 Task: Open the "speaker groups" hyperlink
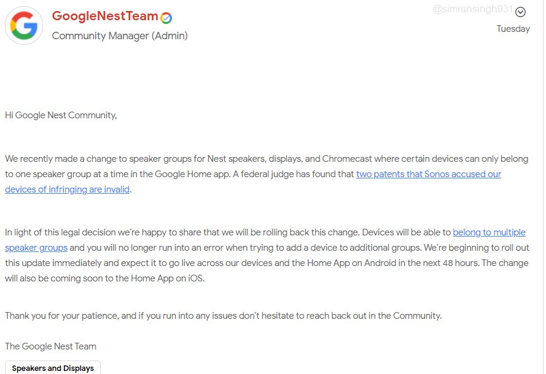pyautogui.click(x=36, y=248)
